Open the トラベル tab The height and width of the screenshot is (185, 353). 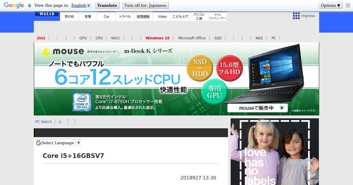(x=125, y=16)
